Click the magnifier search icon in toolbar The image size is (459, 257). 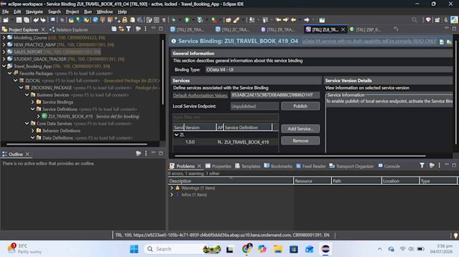point(414,20)
